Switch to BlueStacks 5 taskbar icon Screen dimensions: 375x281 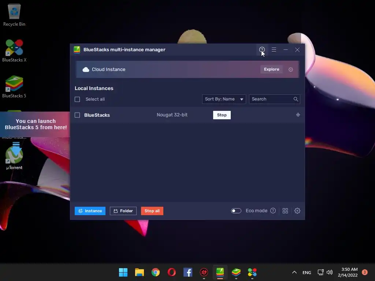point(236,272)
